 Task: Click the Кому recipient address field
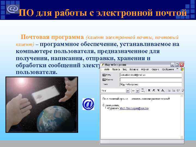(x=151, y=75)
